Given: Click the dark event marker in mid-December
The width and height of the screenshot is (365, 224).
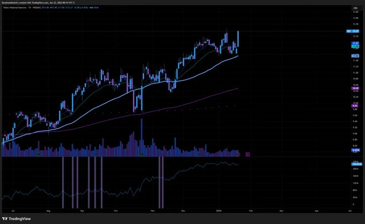Looking at the screenshot, I should pyautogui.click(x=200, y=154).
